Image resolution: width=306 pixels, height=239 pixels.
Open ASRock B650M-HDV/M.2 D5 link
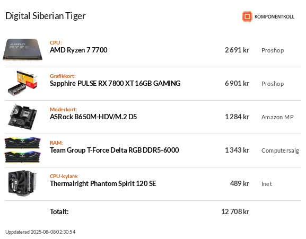[x=93, y=117]
